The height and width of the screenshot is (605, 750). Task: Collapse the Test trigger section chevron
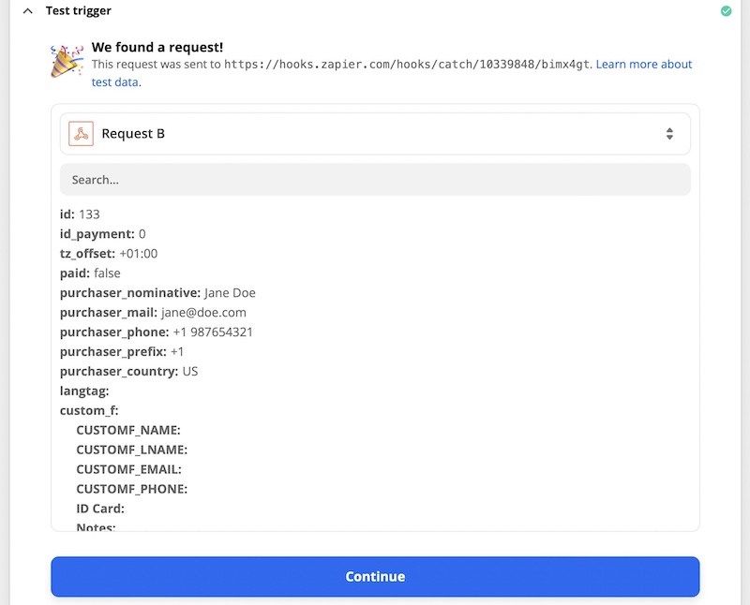coord(28,10)
